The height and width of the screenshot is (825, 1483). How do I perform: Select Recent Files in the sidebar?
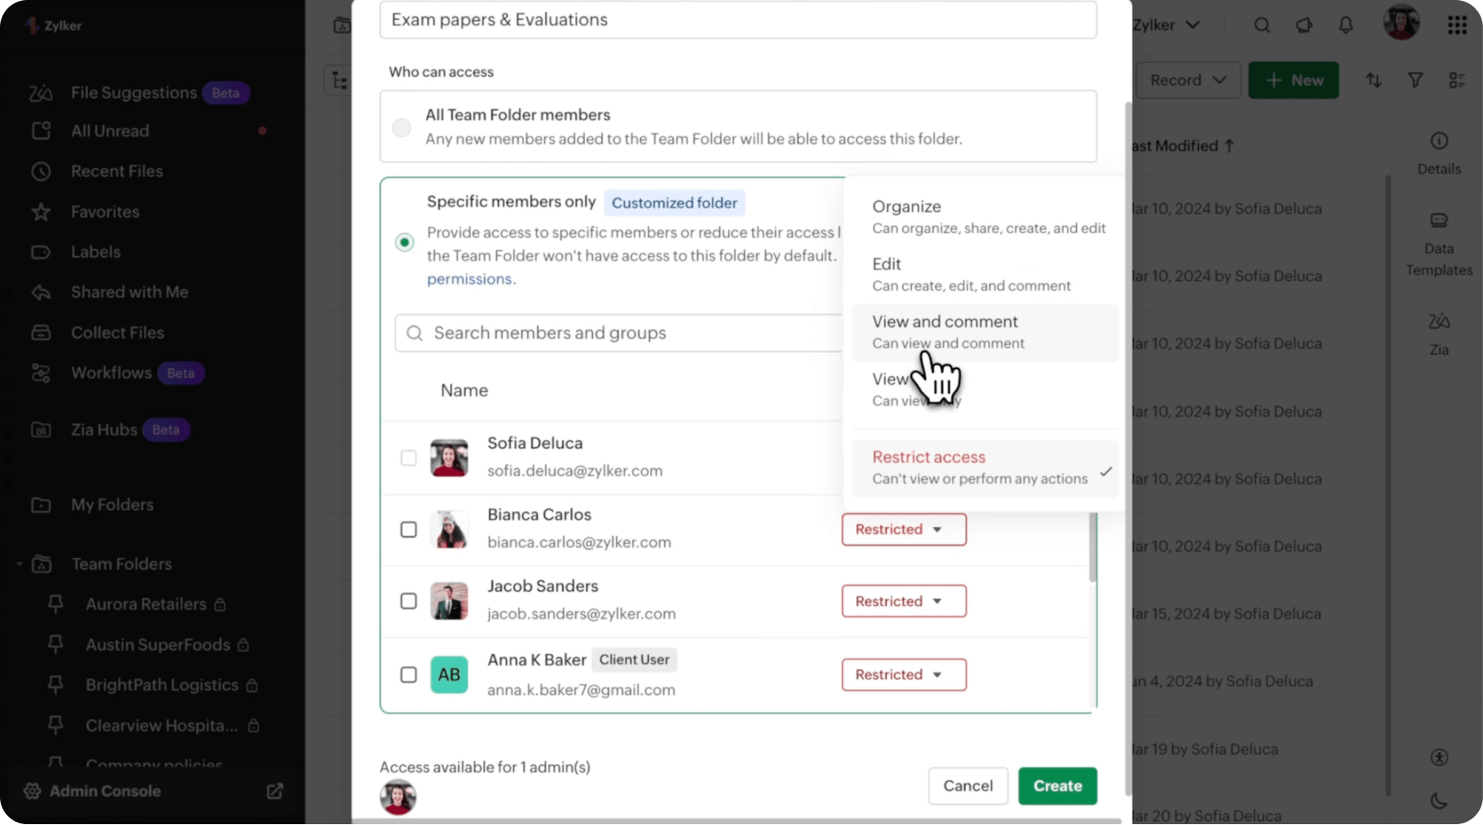[118, 171]
